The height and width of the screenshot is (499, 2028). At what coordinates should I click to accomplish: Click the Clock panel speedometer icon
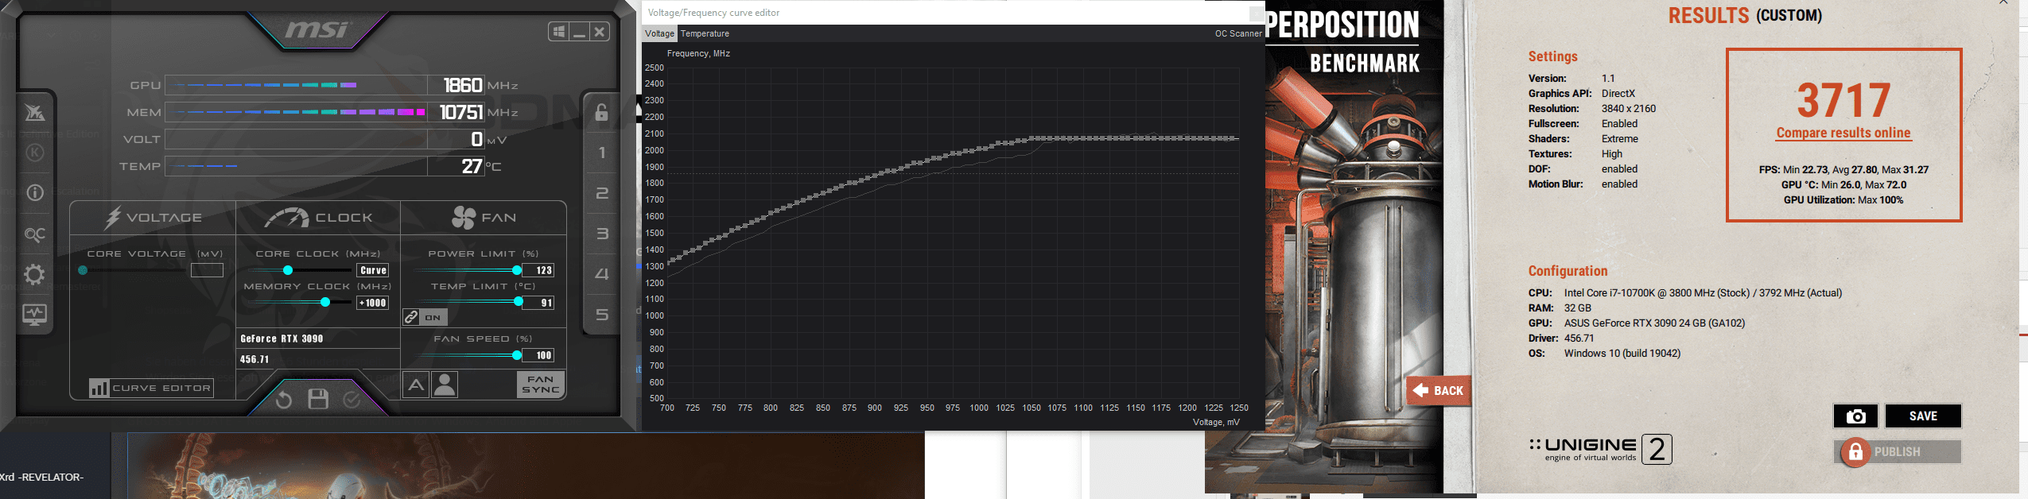tap(287, 217)
